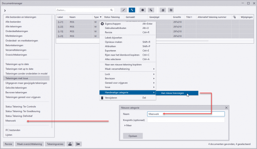The height and width of the screenshot is (149, 257).
Task: Open the Type column sort dropdown
Action: tap(101, 17)
